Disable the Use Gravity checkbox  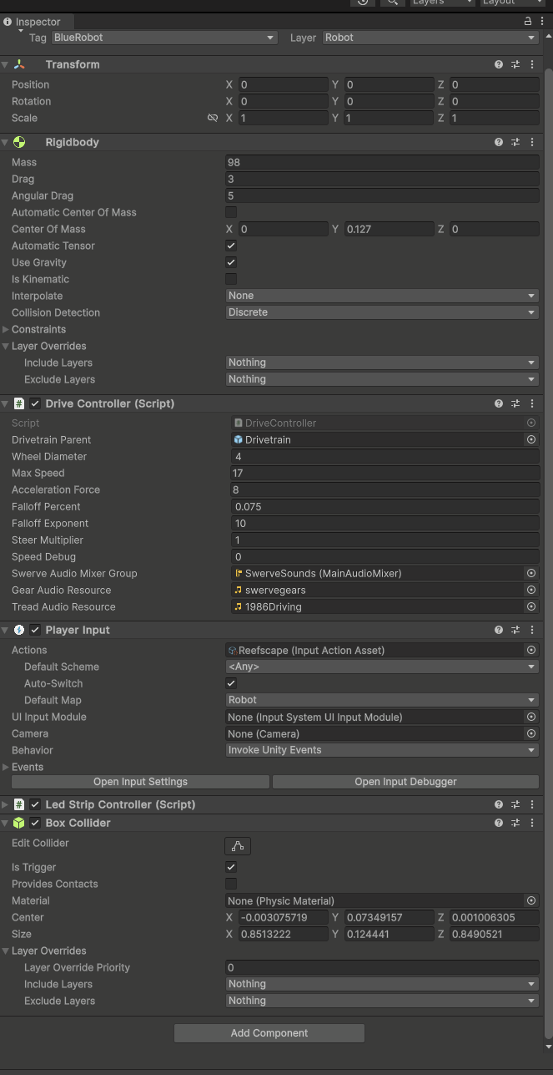coord(231,262)
